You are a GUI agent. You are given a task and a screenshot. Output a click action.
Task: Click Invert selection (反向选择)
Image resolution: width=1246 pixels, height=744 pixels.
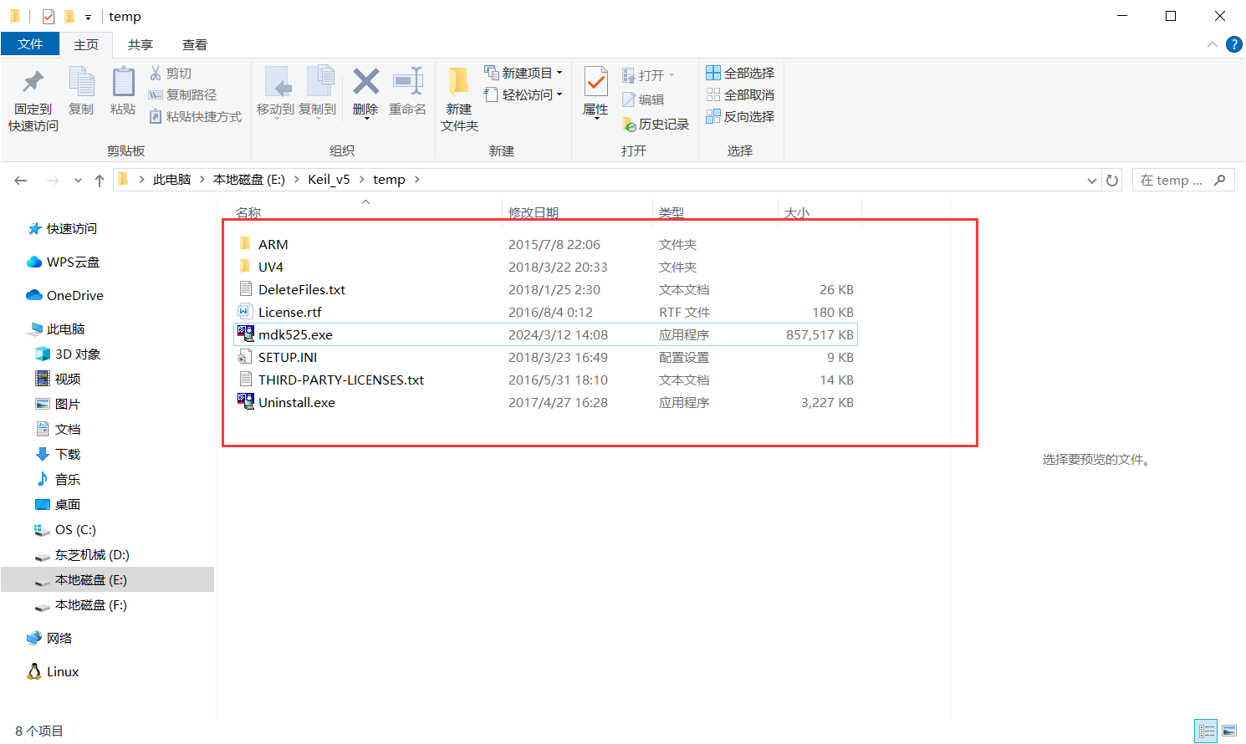coord(740,116)
